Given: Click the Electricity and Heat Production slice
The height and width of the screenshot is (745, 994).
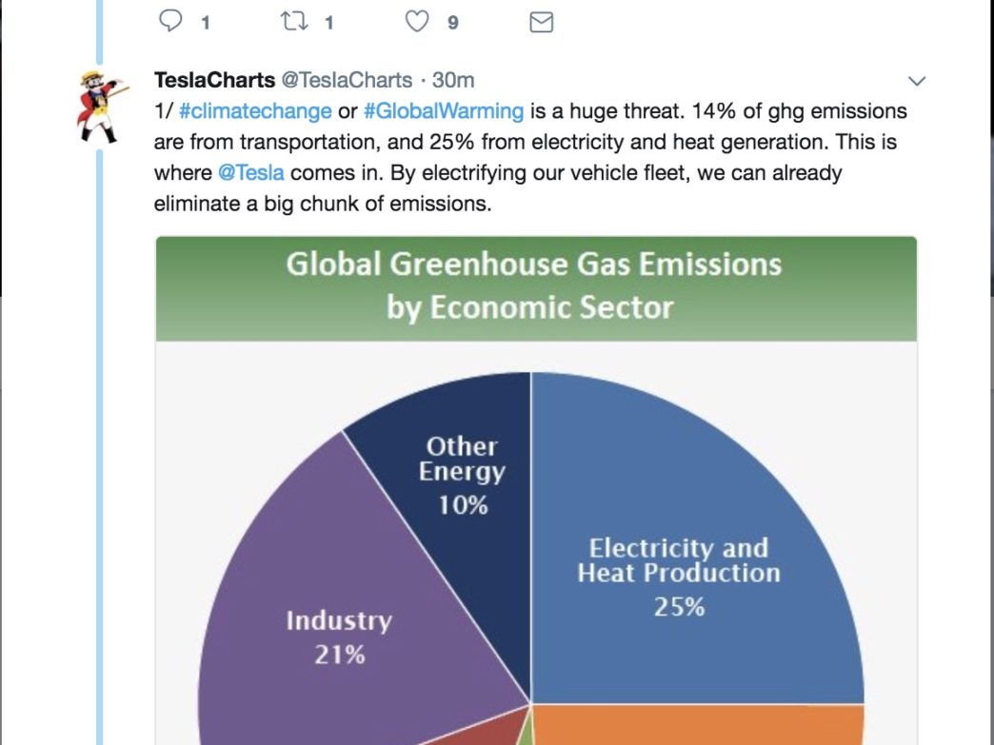Looking at the screenshot, I should click(679, 577).
